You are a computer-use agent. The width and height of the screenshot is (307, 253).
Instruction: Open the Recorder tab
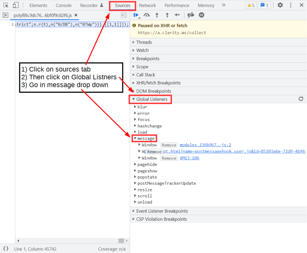pyautogui.click(x=92, y=5)
